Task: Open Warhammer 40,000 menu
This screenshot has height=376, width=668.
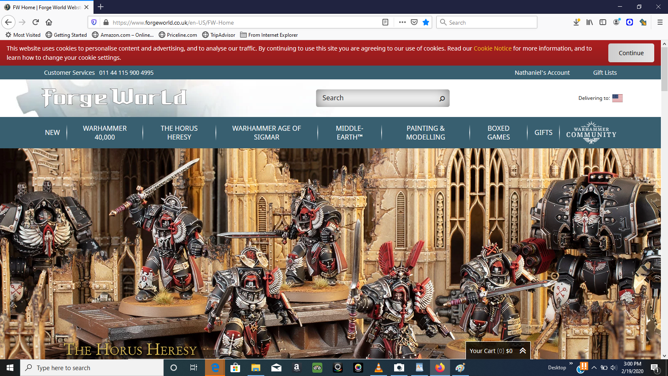Action: (x=105, y=132)
